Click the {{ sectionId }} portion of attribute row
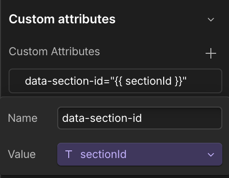Screen dimensions: 229x178 coord(148,81)
